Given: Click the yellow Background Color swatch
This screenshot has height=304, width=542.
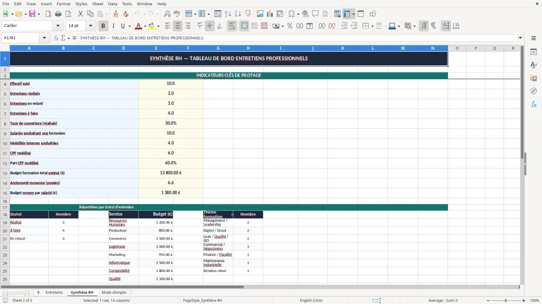Looking at the screenshot, I should [152, 26].
